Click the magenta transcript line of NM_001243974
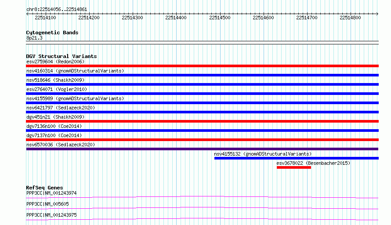 coord(202,197)
